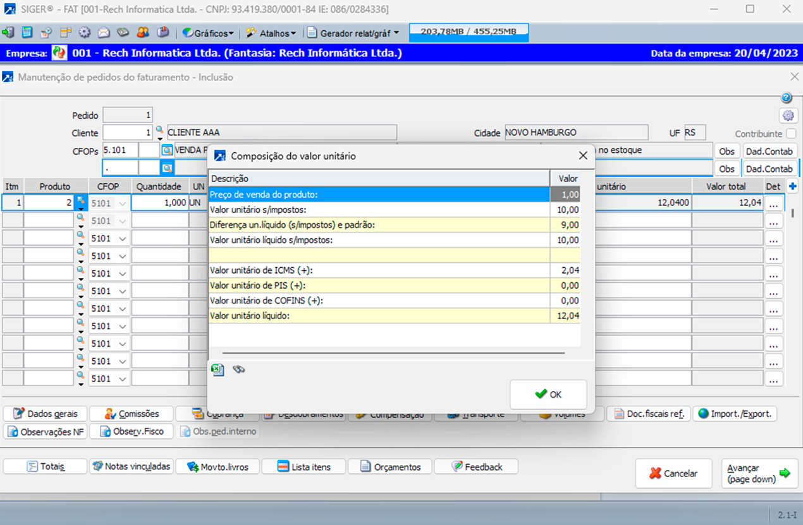
Task: Open the Atalhos dropdown
Action: [271, 32]
